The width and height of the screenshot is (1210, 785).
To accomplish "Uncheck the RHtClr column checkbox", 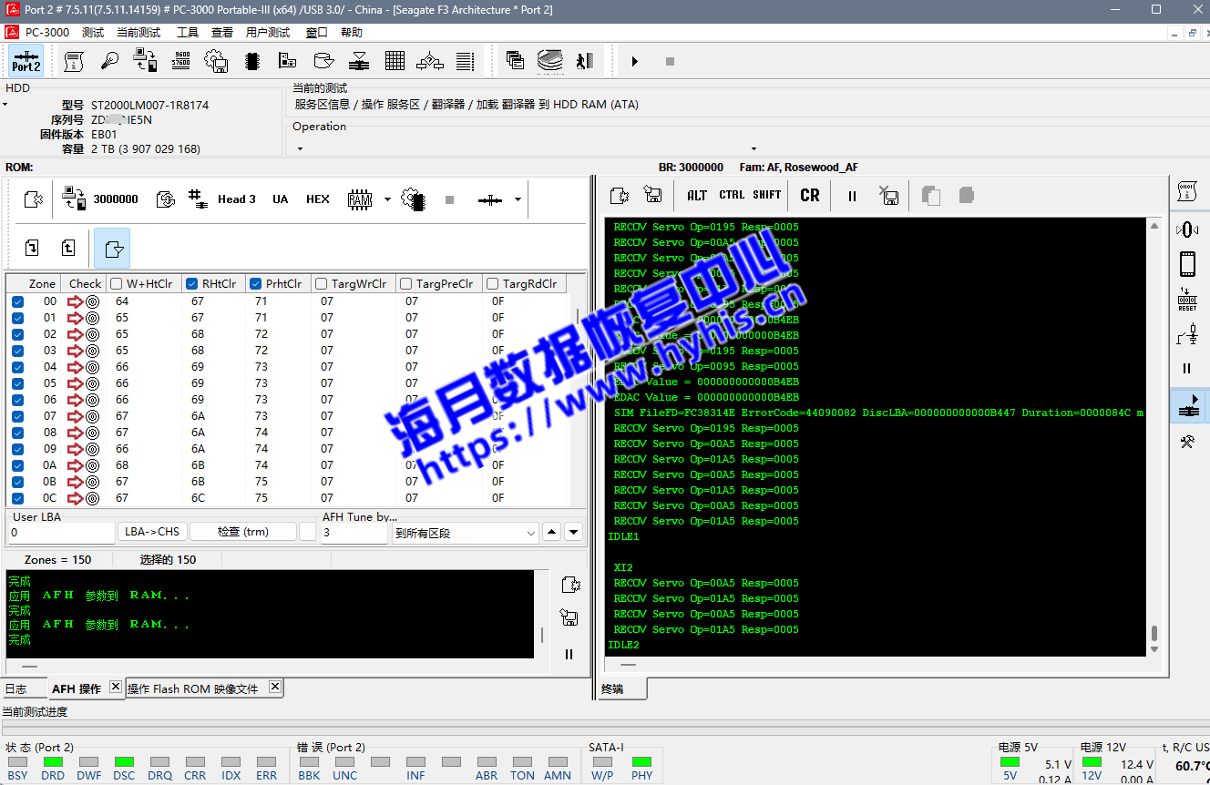I will click(191, 283).
